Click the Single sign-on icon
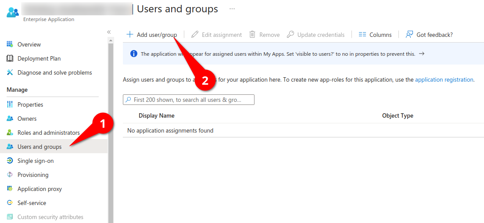 10,161
